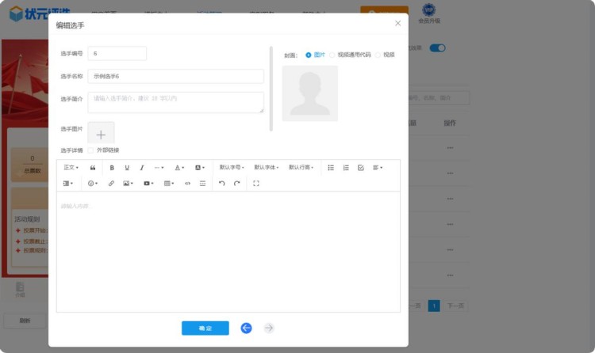Click the undo arrow in toolbar
The image size is (595, 353).
pos(221,184)
